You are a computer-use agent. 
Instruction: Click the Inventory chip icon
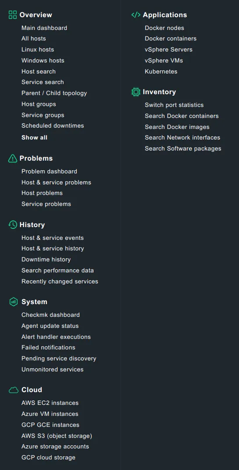(136, 92)
